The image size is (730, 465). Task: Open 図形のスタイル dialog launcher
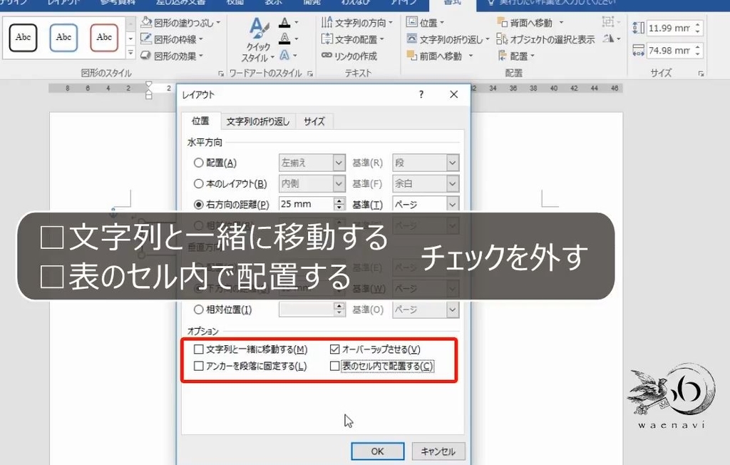221,73
